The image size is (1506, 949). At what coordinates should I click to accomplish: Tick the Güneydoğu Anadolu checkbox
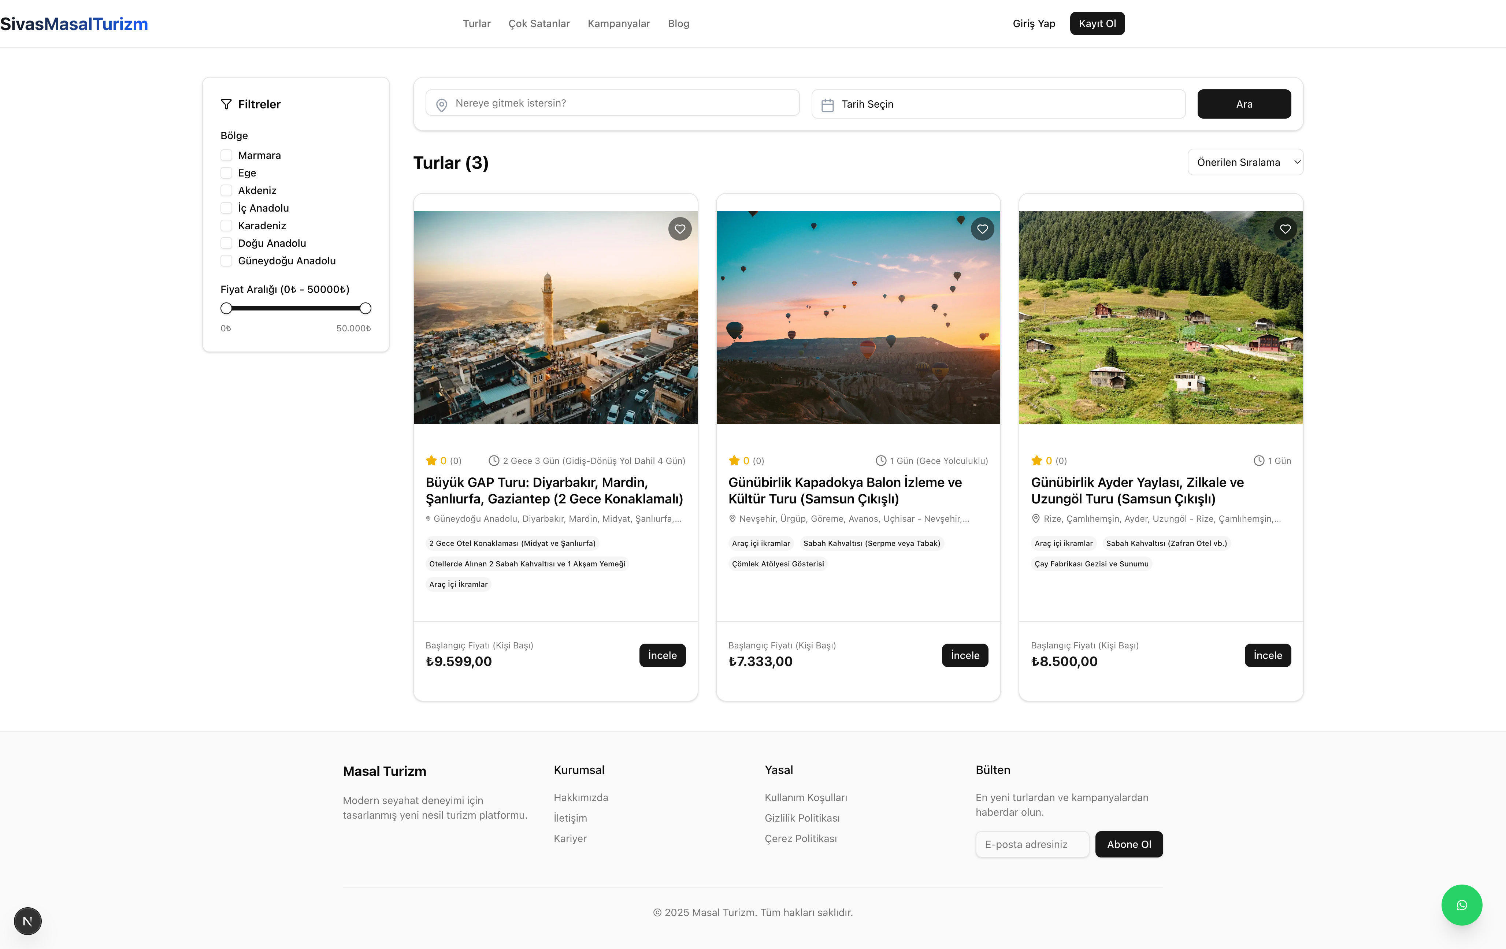[226, 261]
